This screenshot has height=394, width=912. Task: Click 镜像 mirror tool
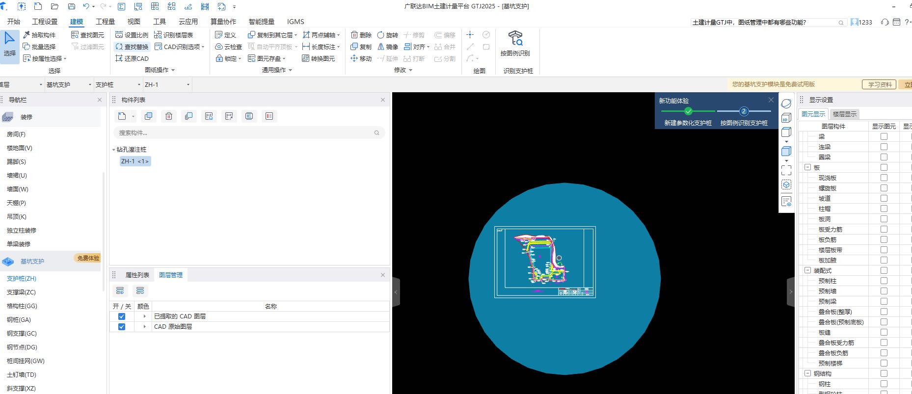point(388,47)
